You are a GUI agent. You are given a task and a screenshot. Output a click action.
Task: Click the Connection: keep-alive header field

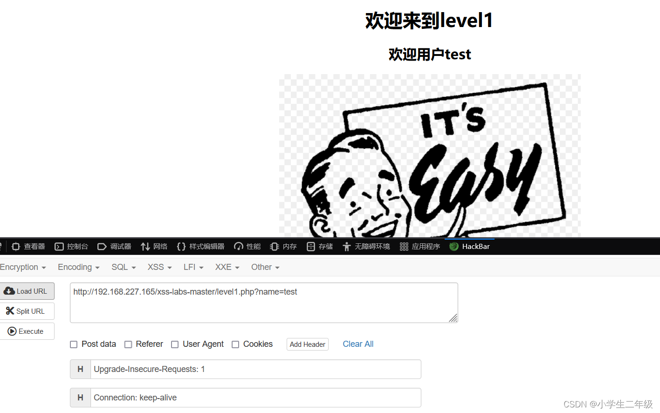[256, 398]
